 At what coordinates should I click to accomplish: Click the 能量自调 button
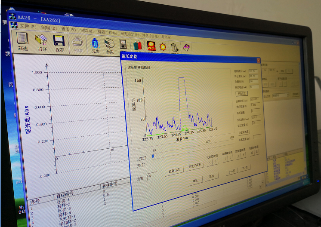[x=174, y=170]
